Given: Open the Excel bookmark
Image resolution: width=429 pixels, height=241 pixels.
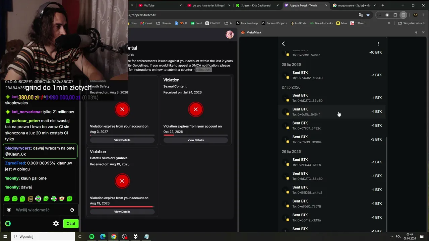Looking at the screenshot, I should (x=196, y=23).
